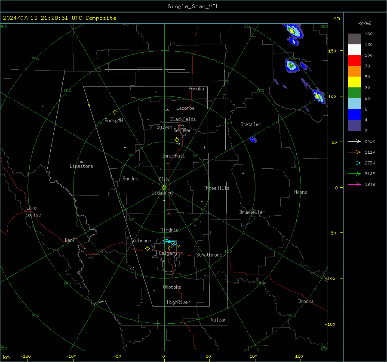The image size is (387, 362).
Task: Click the Strathmore label
Action: click(x=209, y=255)
